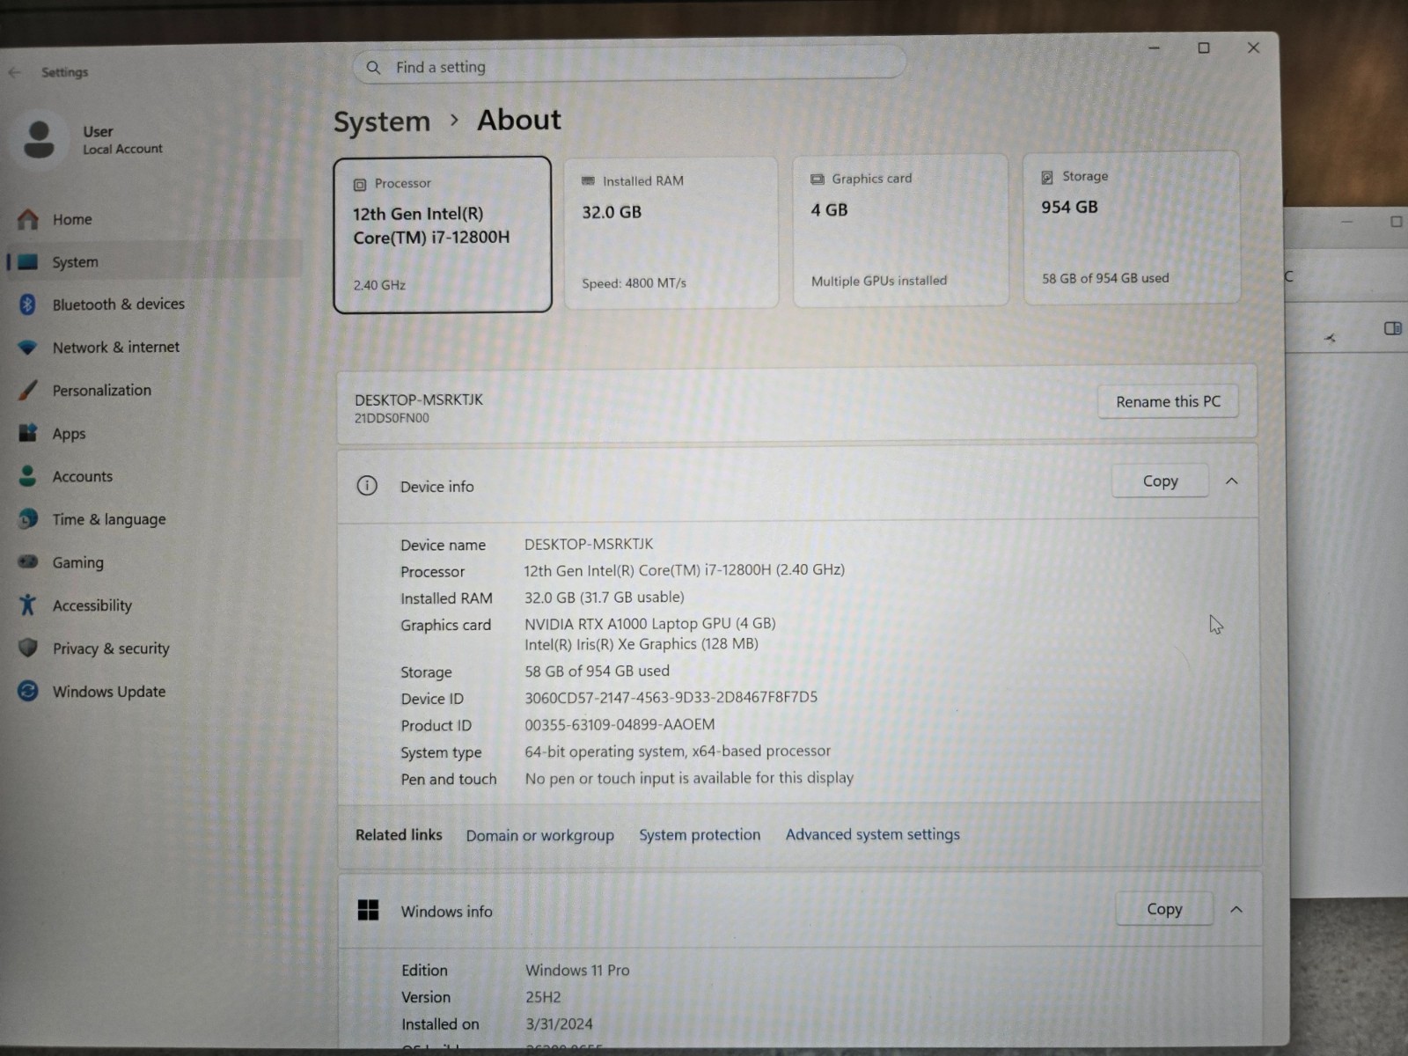This screenshot has height=1056, width=1408.
Task: Click the panel icon in the background window
Action: coord(1392,328)
